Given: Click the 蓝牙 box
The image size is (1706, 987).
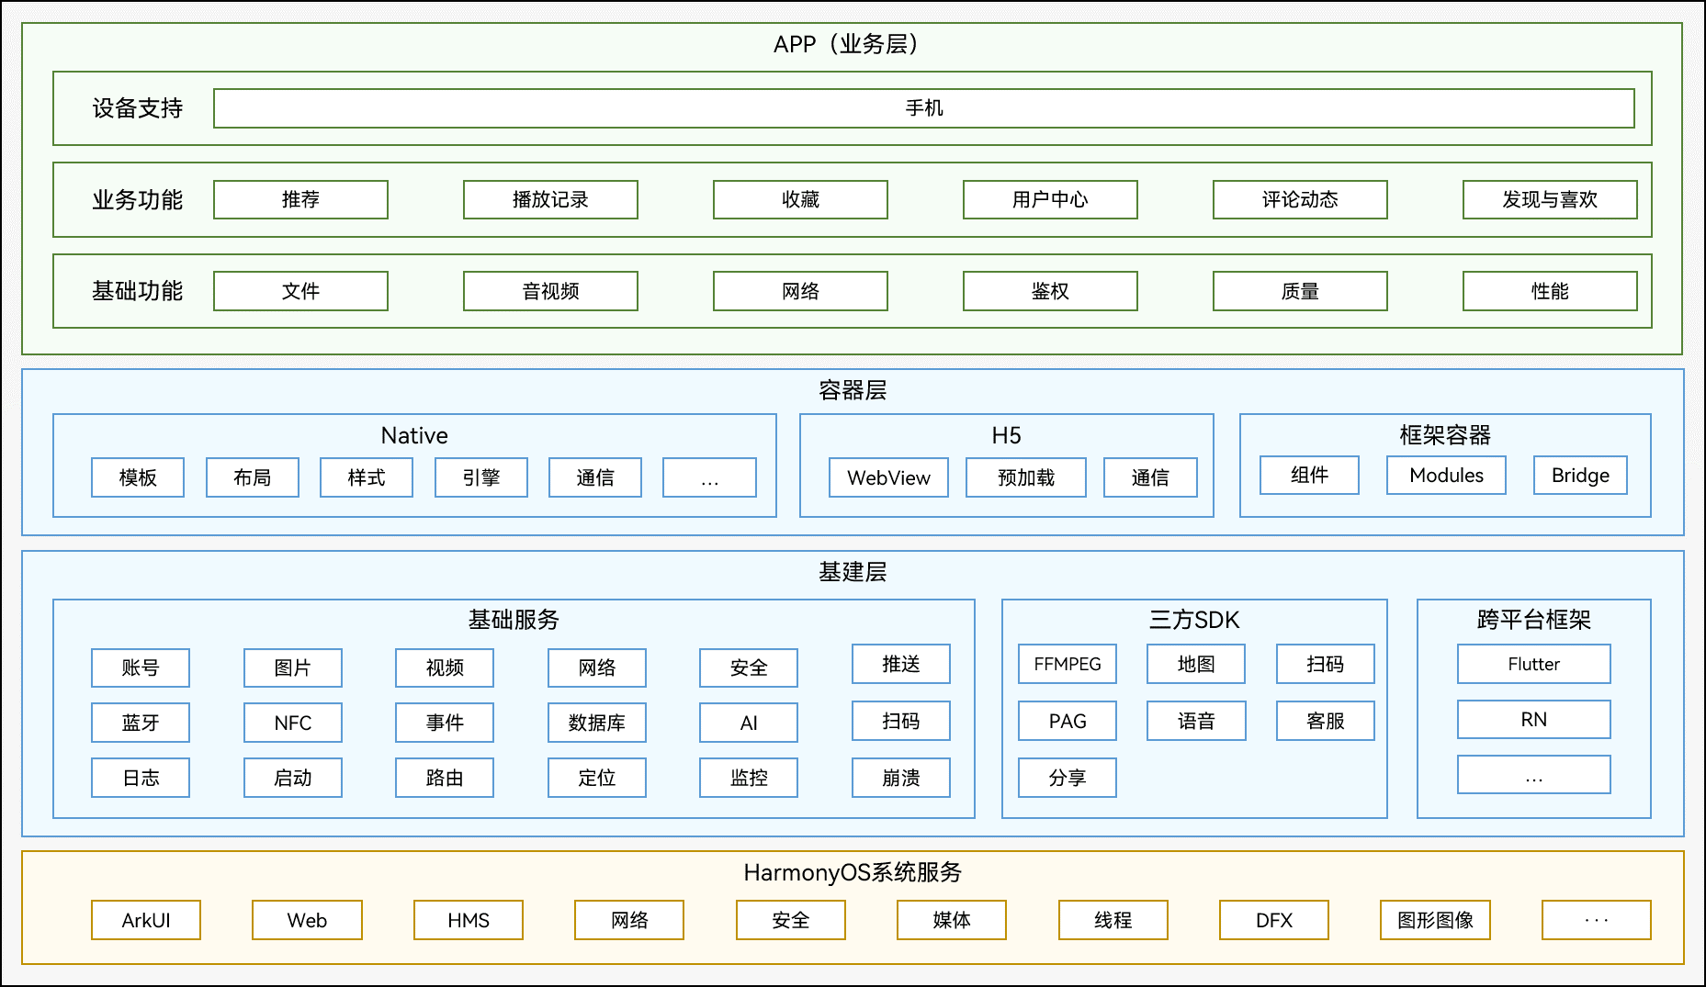Looking at the screenshot, I should [141, 723].
